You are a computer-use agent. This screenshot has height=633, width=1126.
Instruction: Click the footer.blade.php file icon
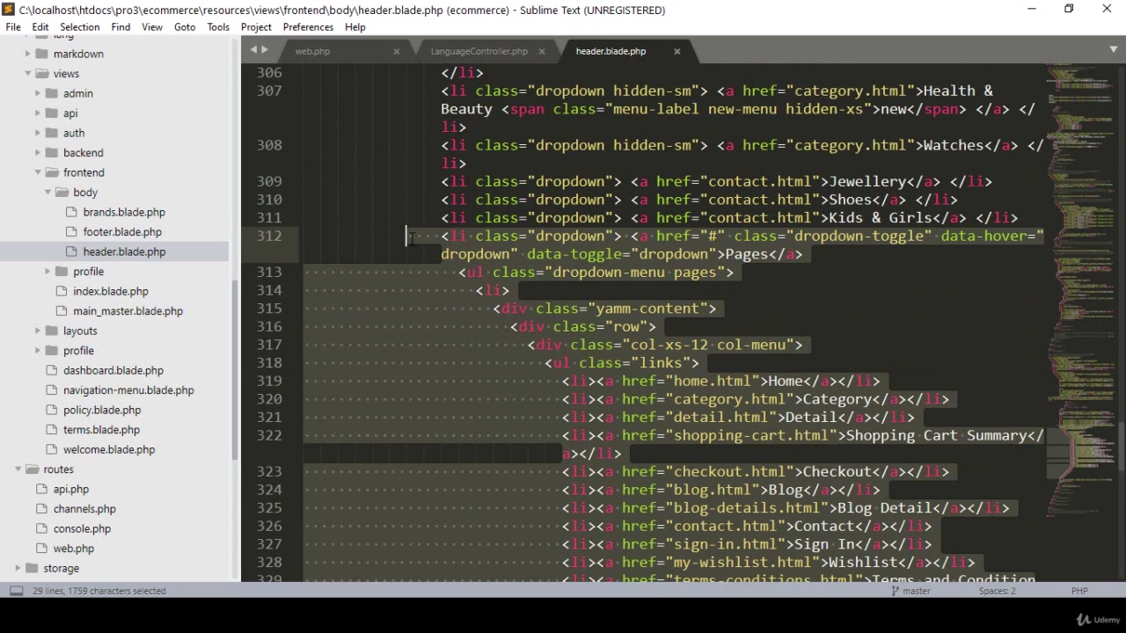(x=71, y=232)
